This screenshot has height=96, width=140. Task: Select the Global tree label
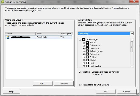tap(93, 60)
